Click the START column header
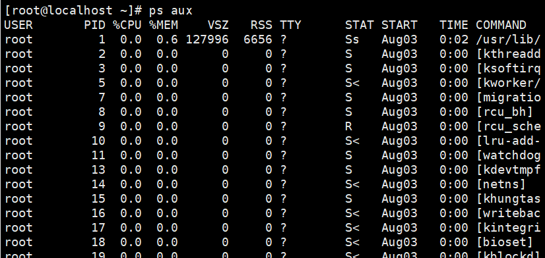The height and width of the screenshot is (258, 545). (399, 25)
